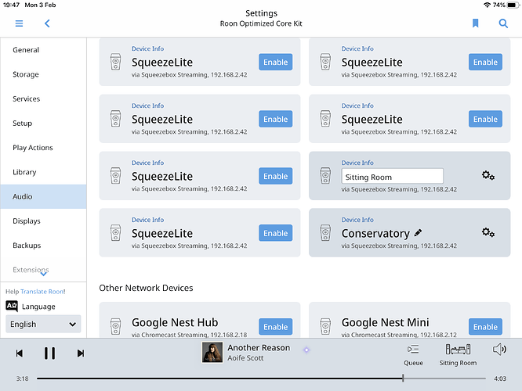Click the Google Nest Hub device name
This screenshot has width=522, height=391.
pyautogui.click(x=175, y=322)
